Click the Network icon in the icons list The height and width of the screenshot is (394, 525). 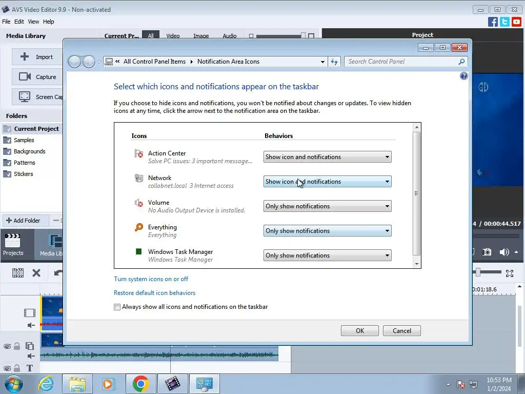(138, 178)
